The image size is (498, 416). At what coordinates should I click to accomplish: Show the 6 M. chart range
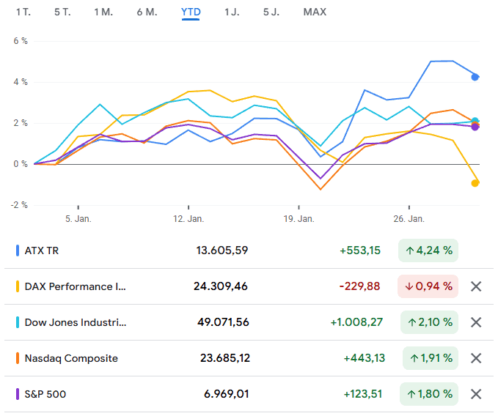[x=147, y=12]
